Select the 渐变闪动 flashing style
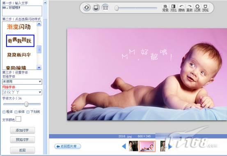Viewport: 227px width, 156px height. click(x=19, y=27)
